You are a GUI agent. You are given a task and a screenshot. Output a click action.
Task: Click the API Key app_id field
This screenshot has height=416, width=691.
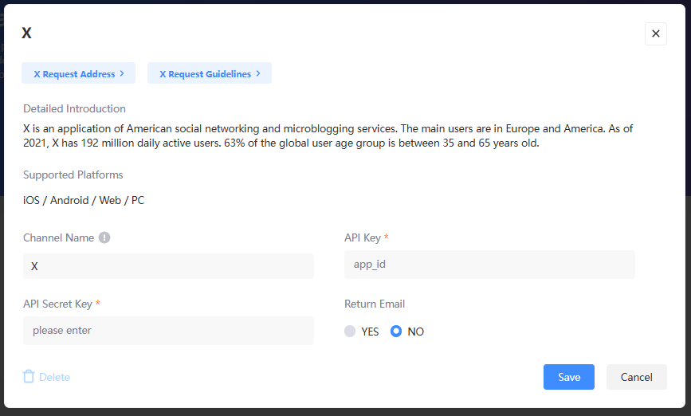pos(489,264)
